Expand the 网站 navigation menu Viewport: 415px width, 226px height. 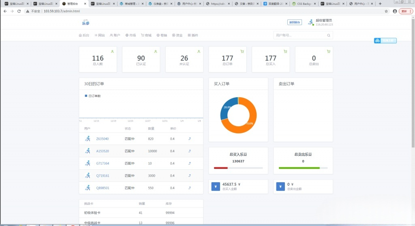tap(100, 35)
